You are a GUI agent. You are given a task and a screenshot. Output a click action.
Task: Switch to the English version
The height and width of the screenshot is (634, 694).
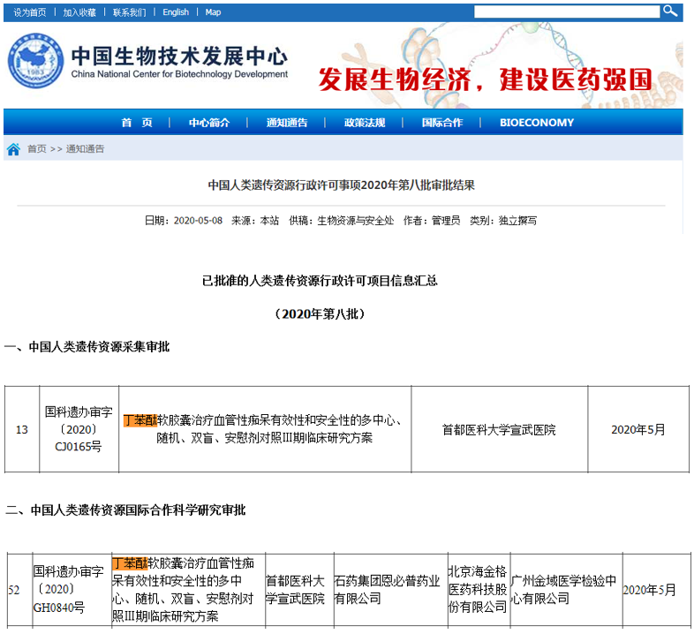click(176, 12)
